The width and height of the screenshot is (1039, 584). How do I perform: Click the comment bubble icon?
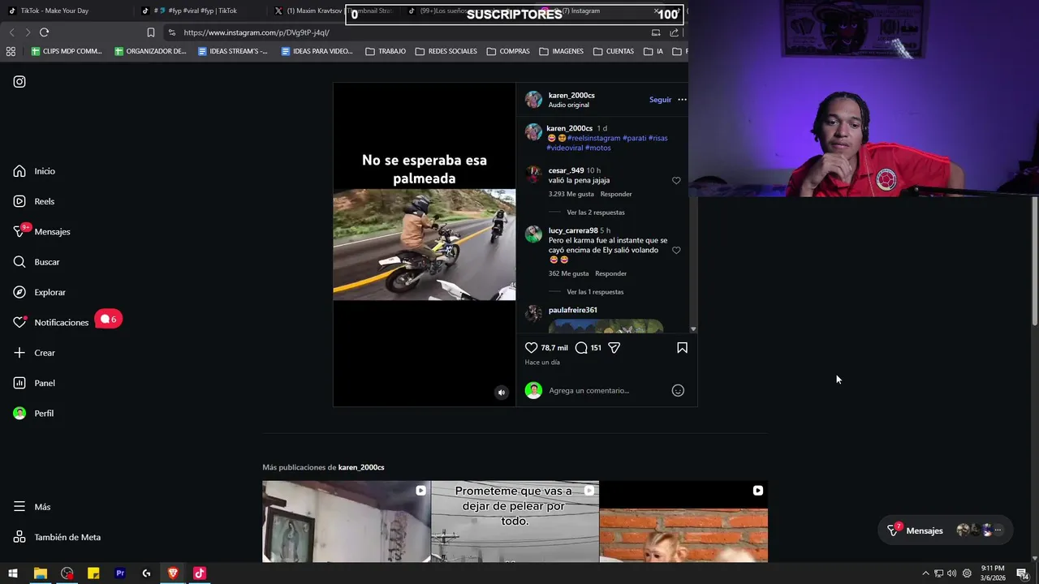[581, 348]
